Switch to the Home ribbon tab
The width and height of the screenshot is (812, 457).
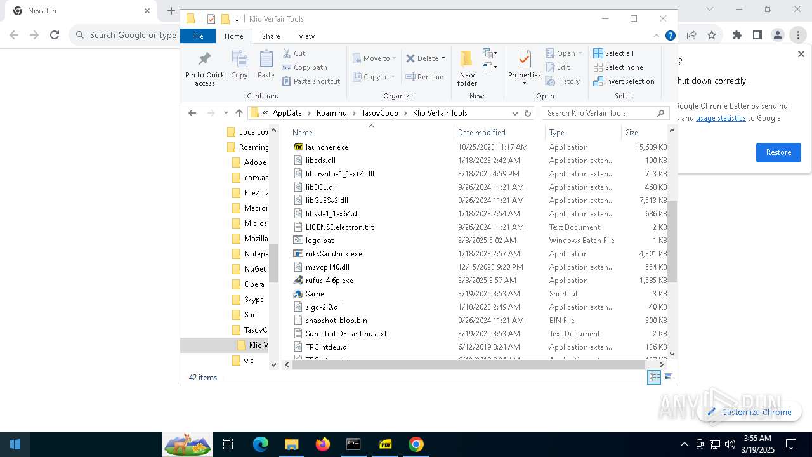tap(233, 36)
